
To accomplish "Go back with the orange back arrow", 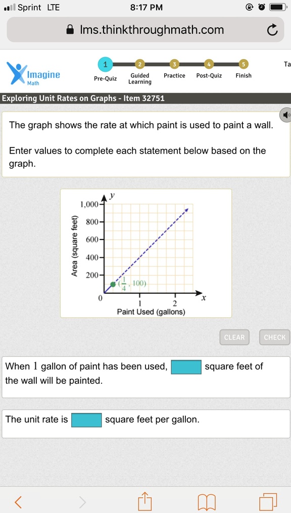I will point(18,501).
